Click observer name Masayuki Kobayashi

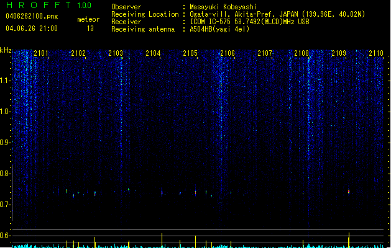coord(223,7)
